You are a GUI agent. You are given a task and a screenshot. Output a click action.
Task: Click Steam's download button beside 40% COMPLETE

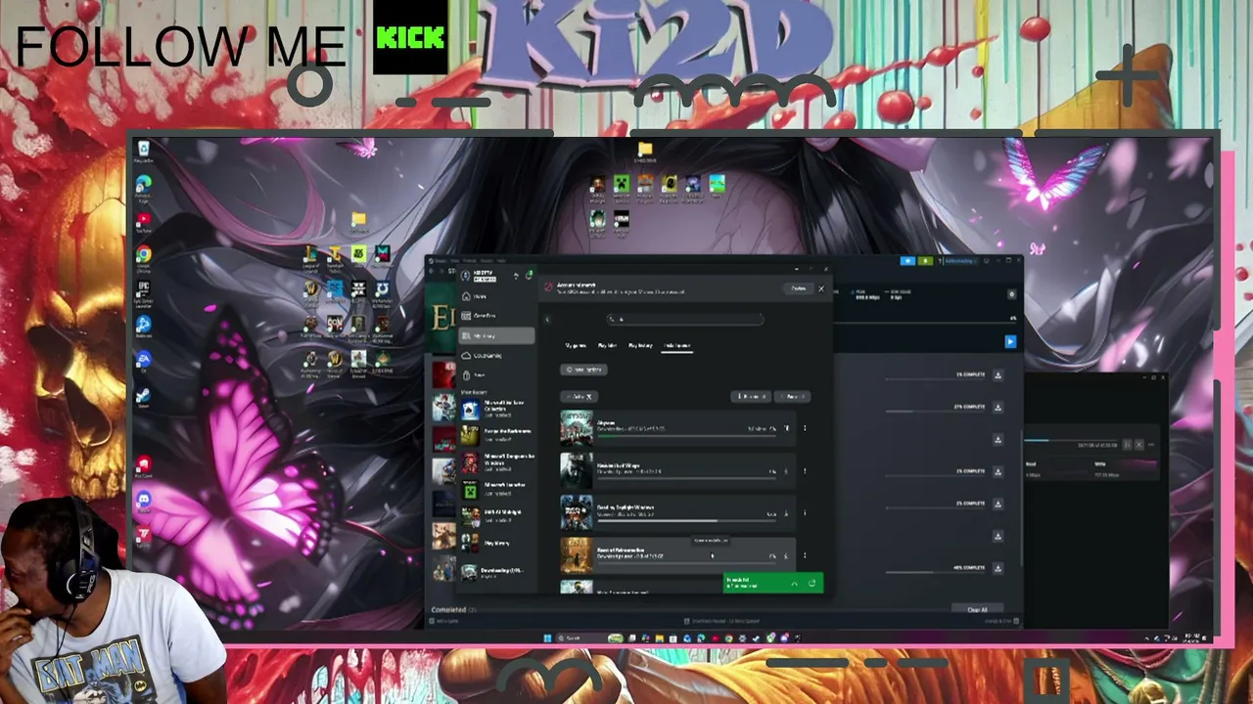pos(998,568)
